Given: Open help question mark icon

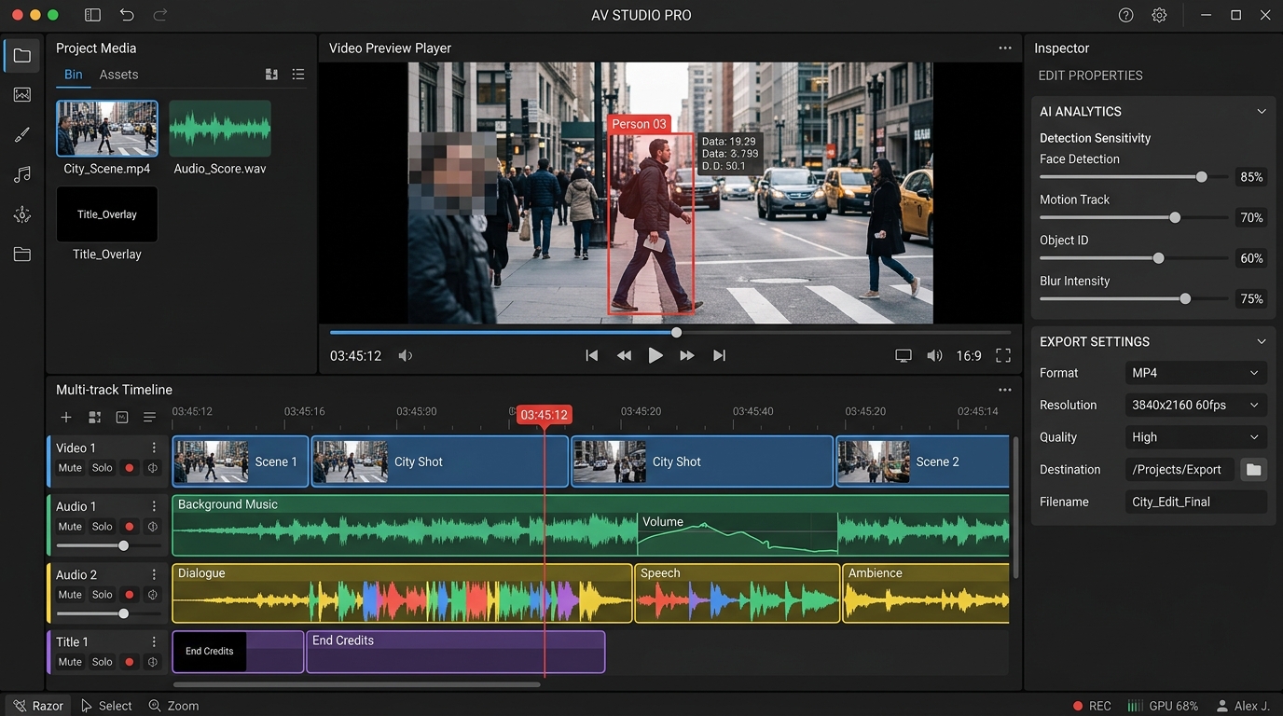Looking at the screenshot, I should click(1126, 15).
